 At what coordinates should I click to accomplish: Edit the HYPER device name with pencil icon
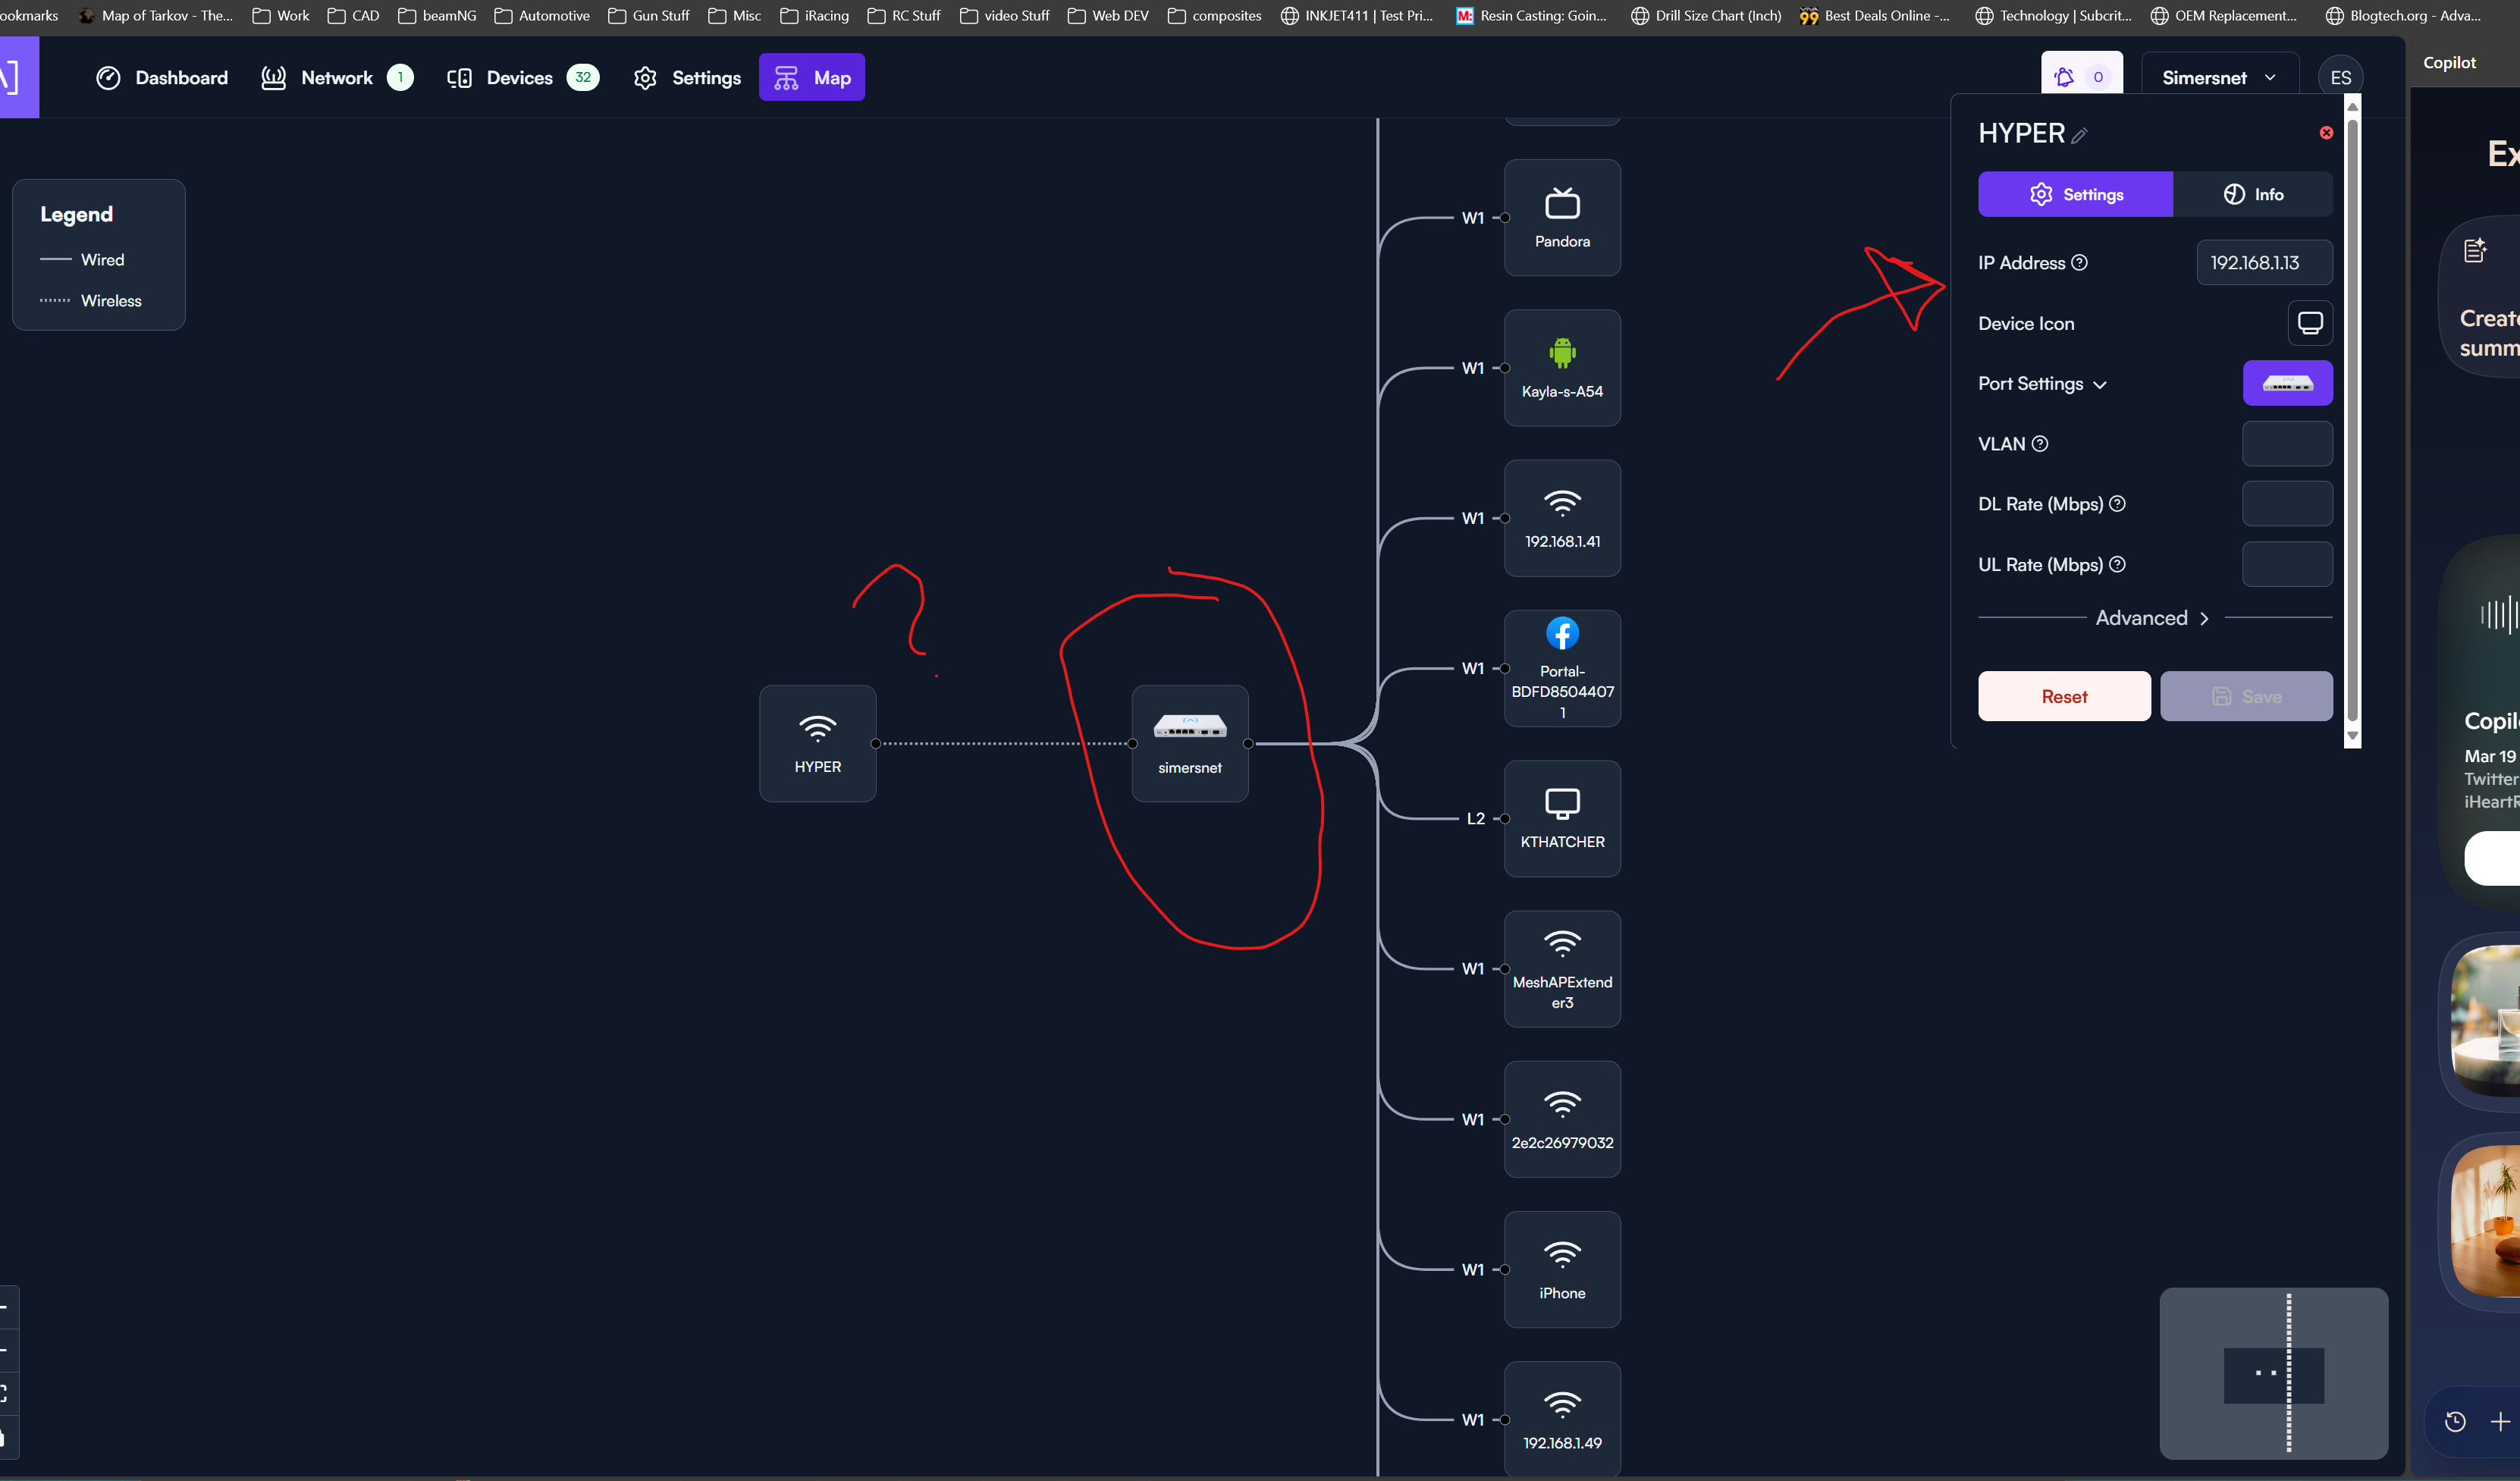[2079, 136]
